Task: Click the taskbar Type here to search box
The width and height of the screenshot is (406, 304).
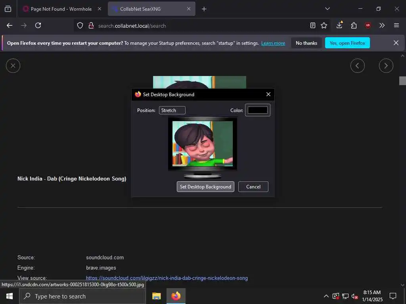Action: coord(82,296)
